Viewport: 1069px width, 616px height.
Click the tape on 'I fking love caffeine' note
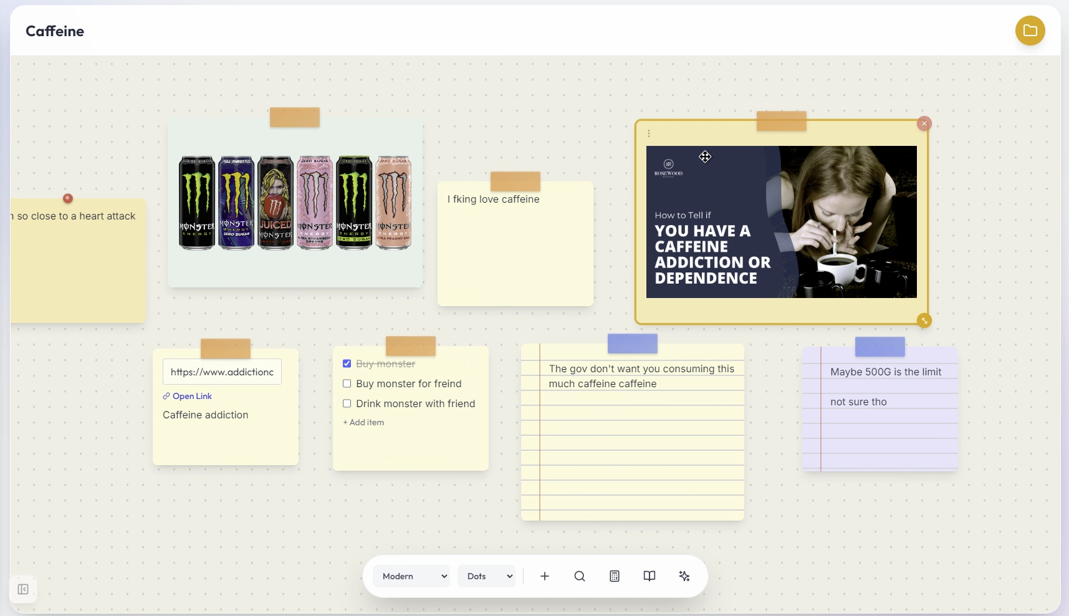click(x=515, y=181)
